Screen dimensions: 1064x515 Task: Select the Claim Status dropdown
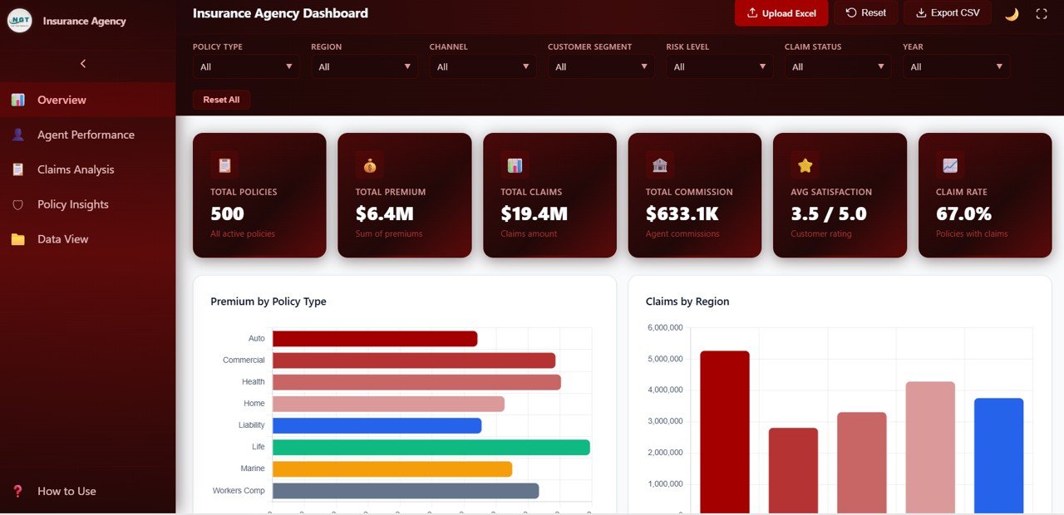(x=838, y=67)
